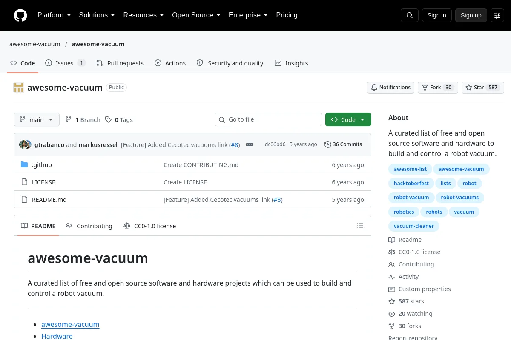511x340 pixels.
Task: Open the README.md file
Action: click(x=49, y=200)
